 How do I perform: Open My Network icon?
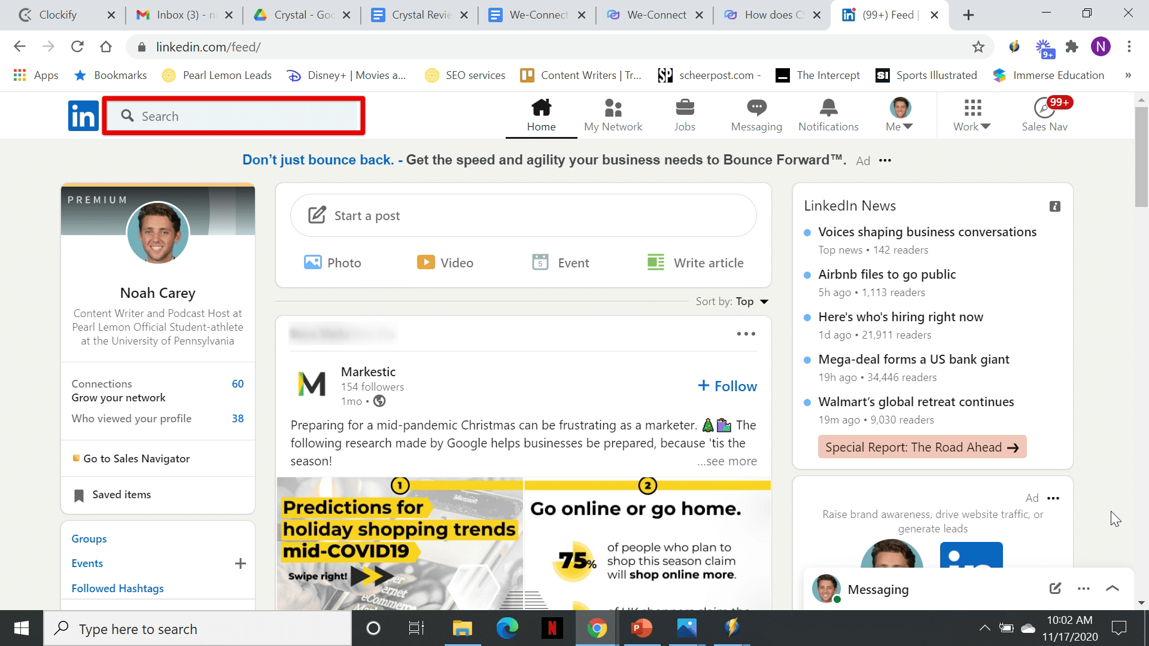click(613, 108)
